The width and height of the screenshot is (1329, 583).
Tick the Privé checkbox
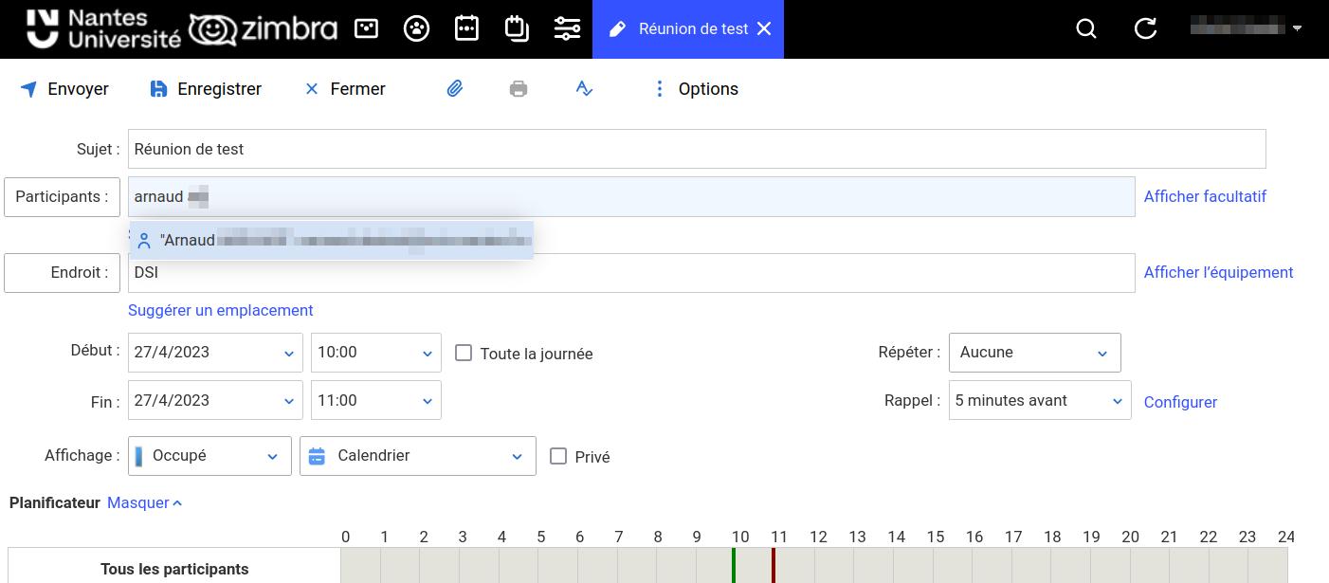tap(558, 456)
